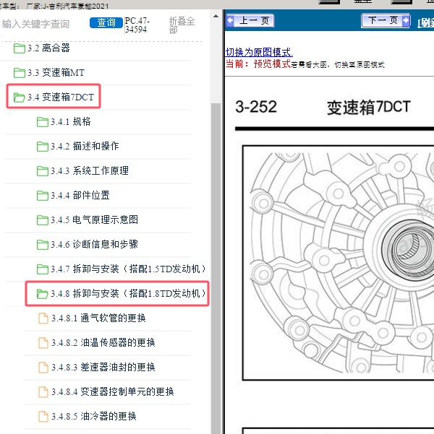Click folder icon for 3.4.1 规格

pos(43,122)
